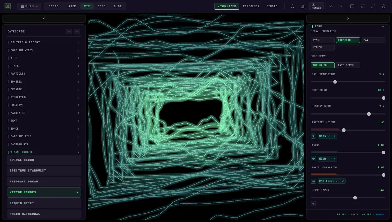Open settings gear icon
Screen dimensions: 392x222
[384, 6]
